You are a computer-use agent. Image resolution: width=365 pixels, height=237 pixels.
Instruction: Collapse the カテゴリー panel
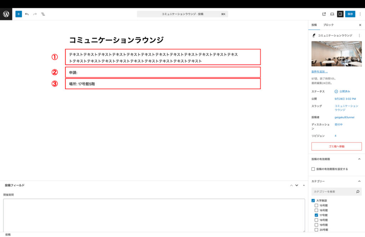359,181
